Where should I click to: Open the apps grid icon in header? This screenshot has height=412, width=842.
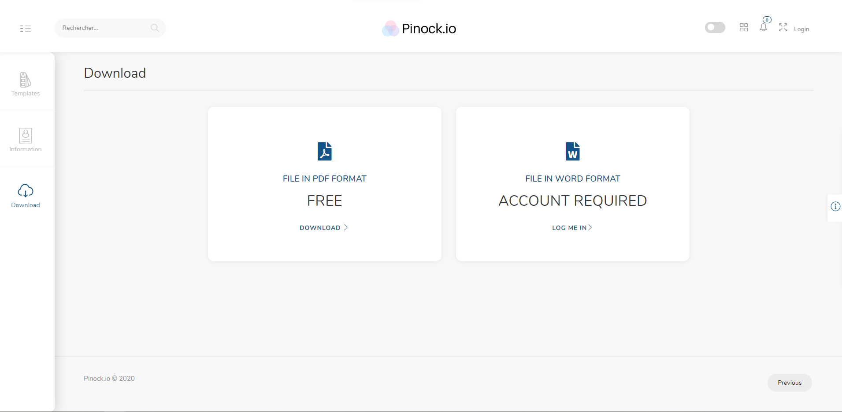pos(743,27)
